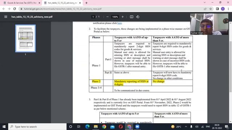Screen dimensions: 232x130
Task: Launch Microsoft Edge from taskbar
Action: pyautogui.click(x=87, y=127)
